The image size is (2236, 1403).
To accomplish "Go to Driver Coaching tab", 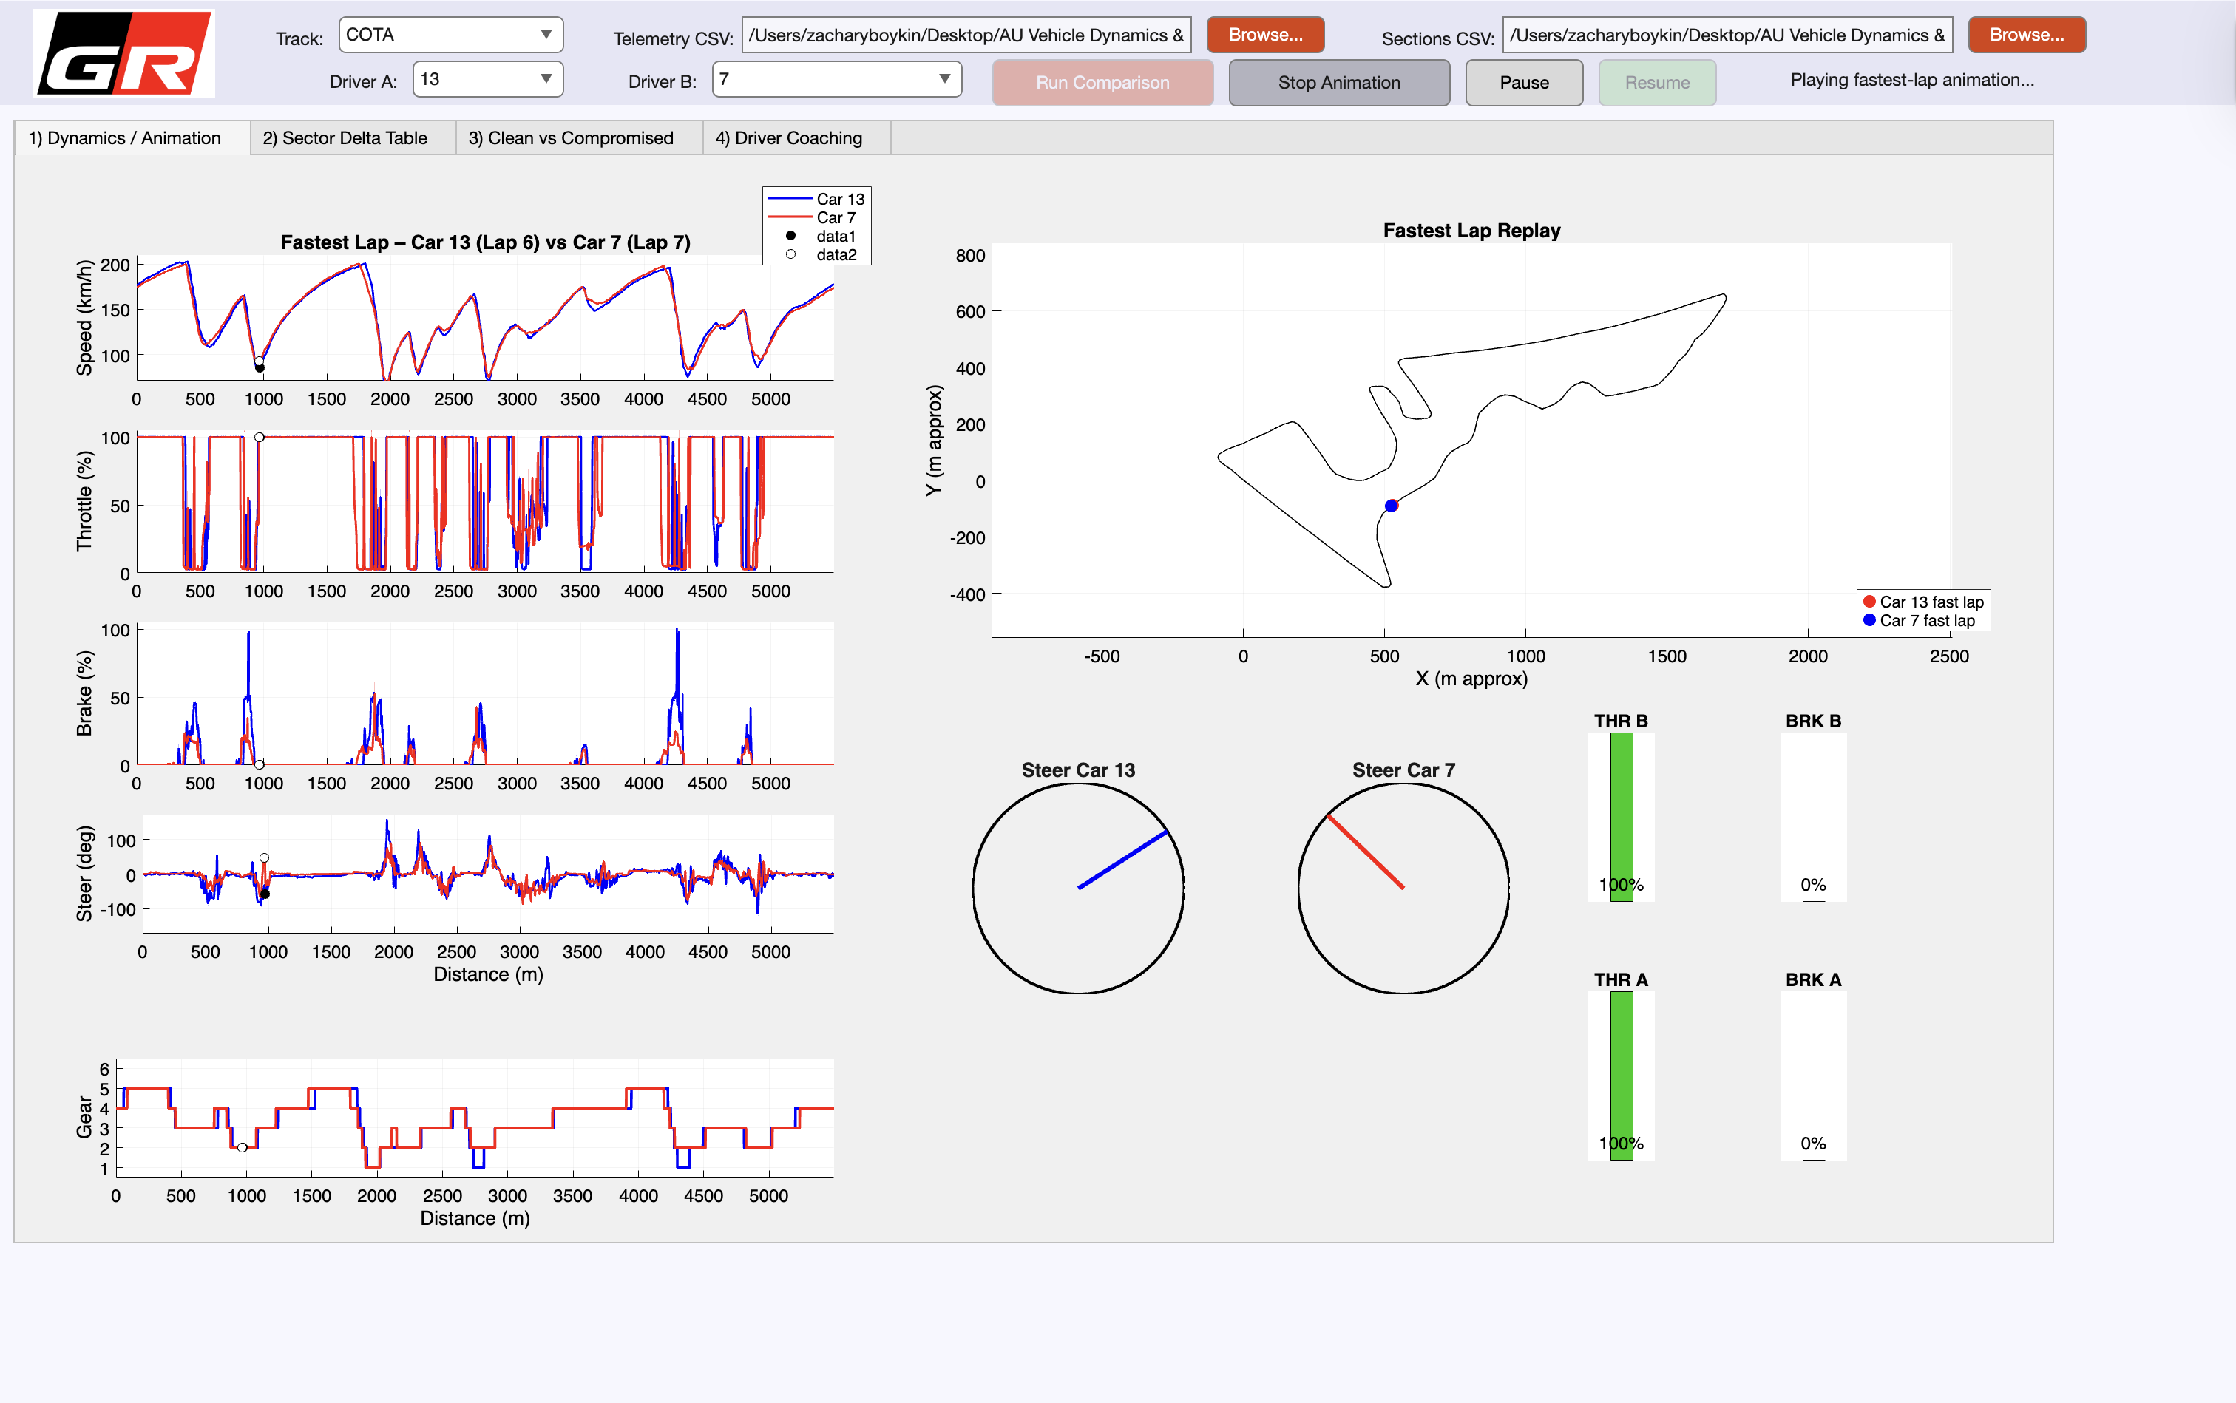I will click(788, 138).
